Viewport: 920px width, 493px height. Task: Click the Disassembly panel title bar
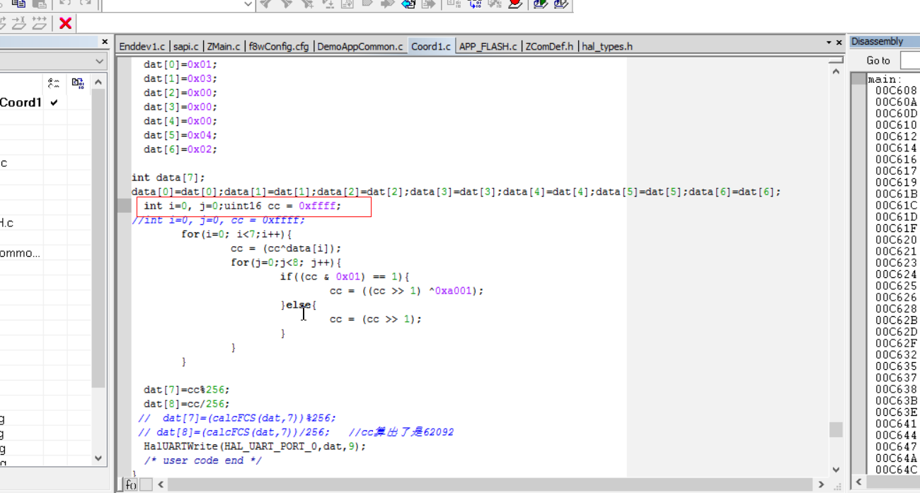[885, 42]
